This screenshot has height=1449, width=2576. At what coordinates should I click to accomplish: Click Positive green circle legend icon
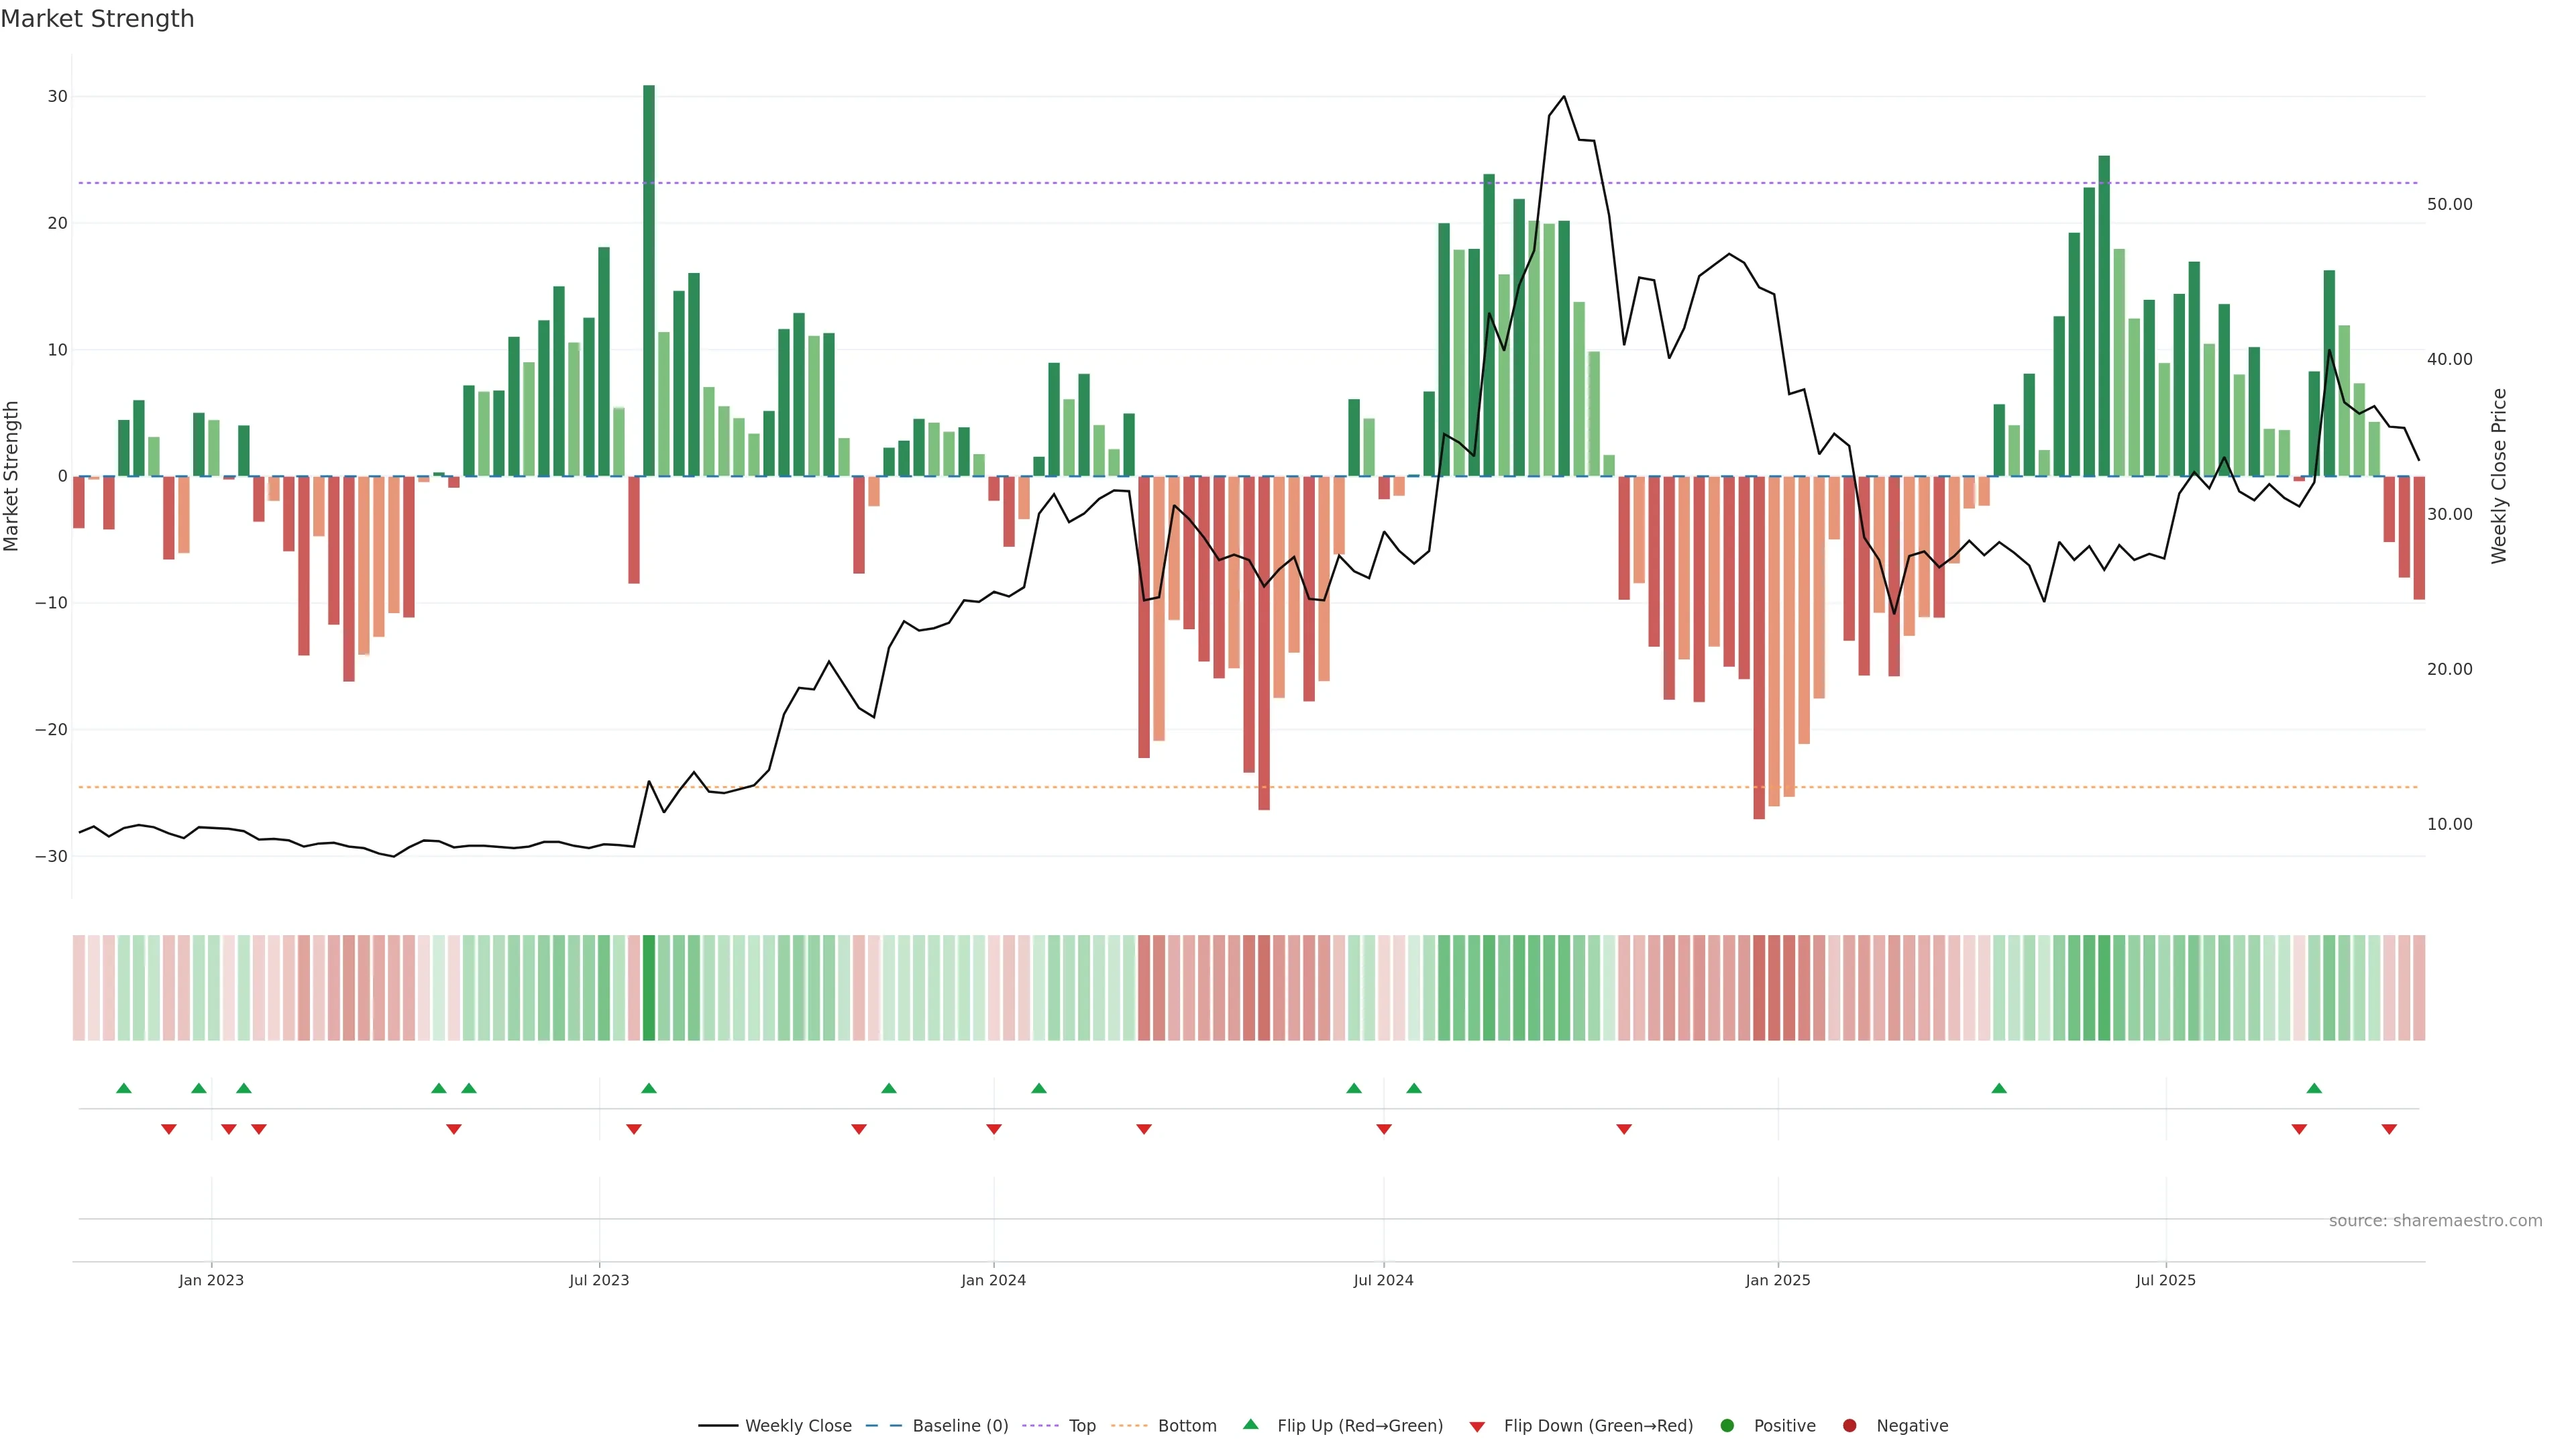[1727, 1425]
